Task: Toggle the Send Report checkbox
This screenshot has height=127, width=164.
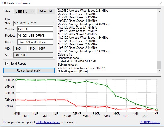Action: point(7,64)
